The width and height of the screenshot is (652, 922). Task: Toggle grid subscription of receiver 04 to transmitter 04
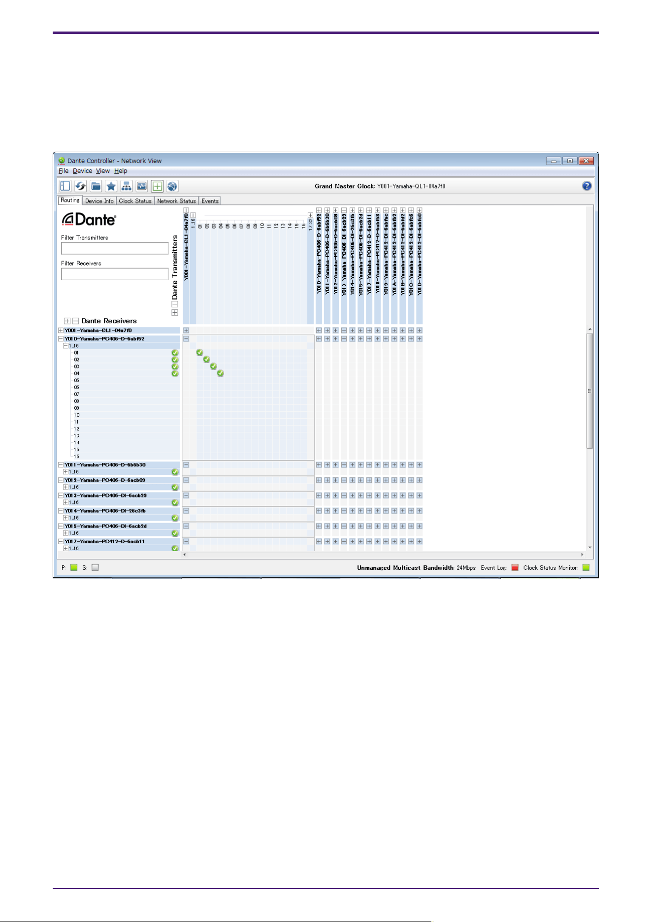220,373
